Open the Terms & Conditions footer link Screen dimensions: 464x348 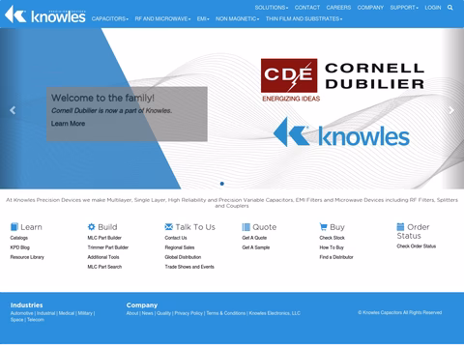point(226,313)
